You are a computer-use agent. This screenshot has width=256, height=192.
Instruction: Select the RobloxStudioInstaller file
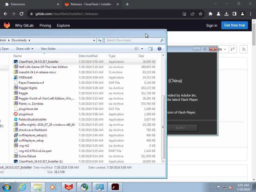coord(84,119)
